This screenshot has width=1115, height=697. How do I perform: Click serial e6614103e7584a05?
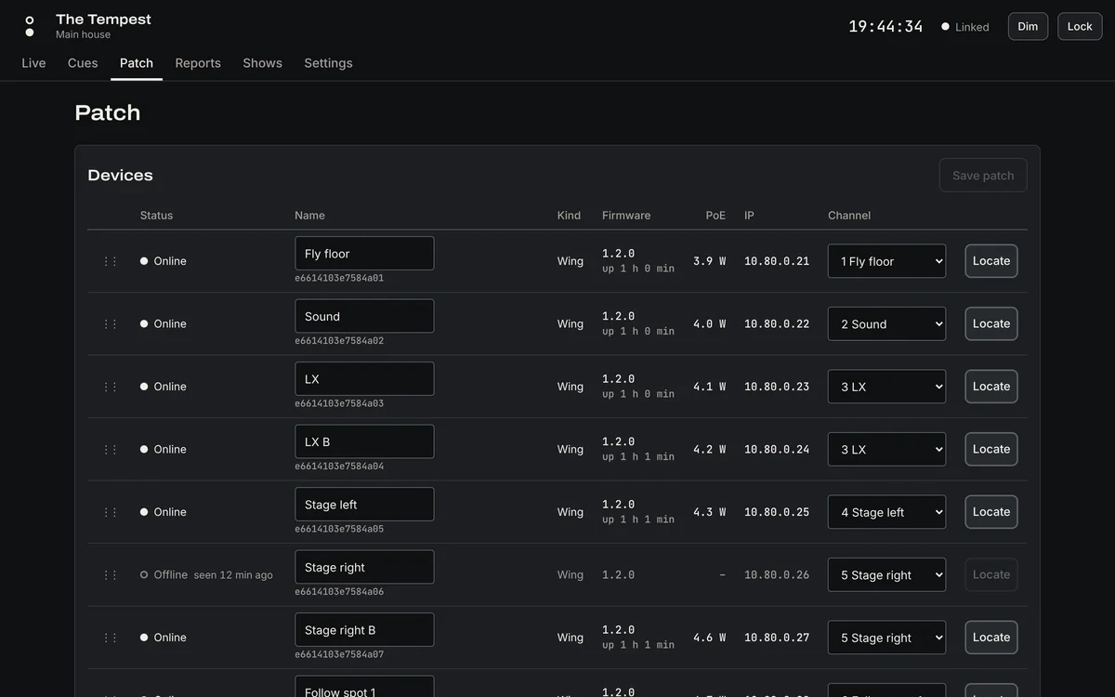coord(339,529)
